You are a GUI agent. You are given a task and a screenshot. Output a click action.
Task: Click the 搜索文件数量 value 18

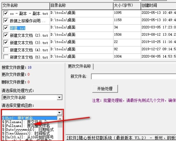pyautogui.click(x=29, y=67)
